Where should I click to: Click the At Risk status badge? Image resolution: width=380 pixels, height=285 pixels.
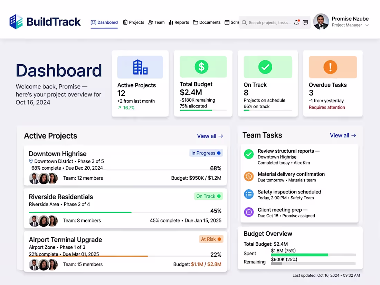coord(211,239)
